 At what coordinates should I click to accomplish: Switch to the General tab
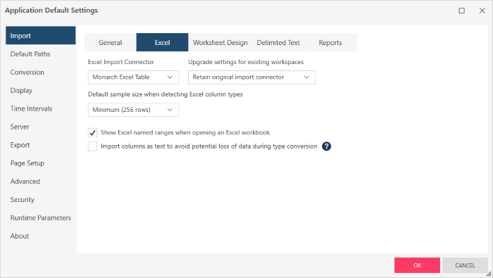[x=111, y=42]
